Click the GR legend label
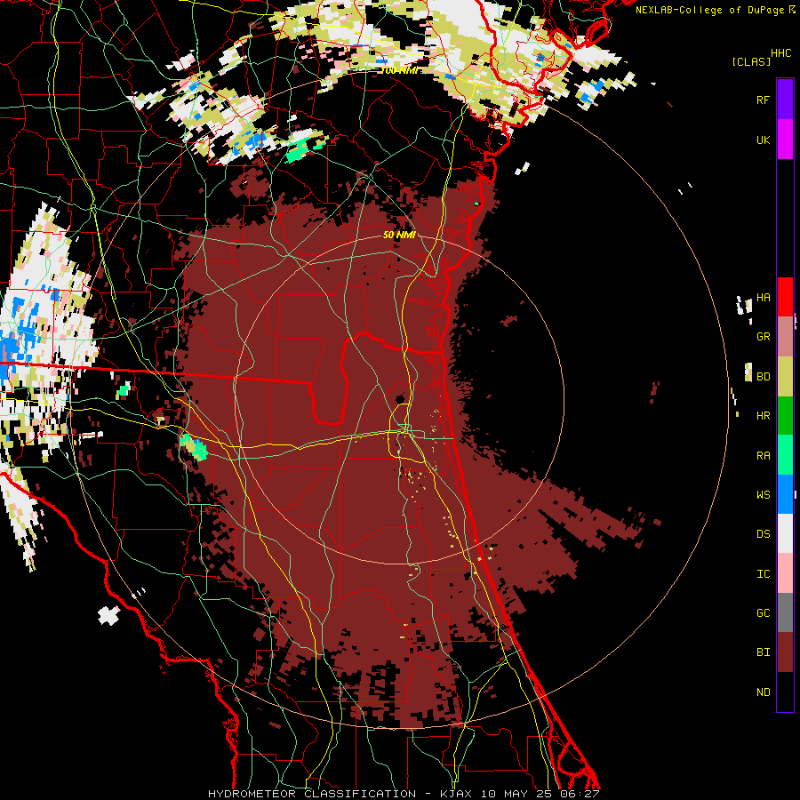The width and height of the screenshot is (800, 800). click(763, 337)
